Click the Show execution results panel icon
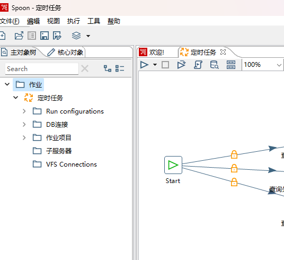 [231, 65]
